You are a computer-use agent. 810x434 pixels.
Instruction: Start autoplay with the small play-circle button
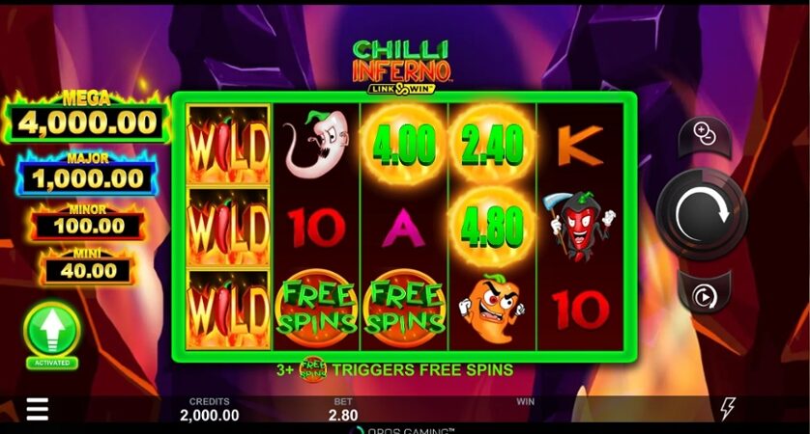[704, 294]
